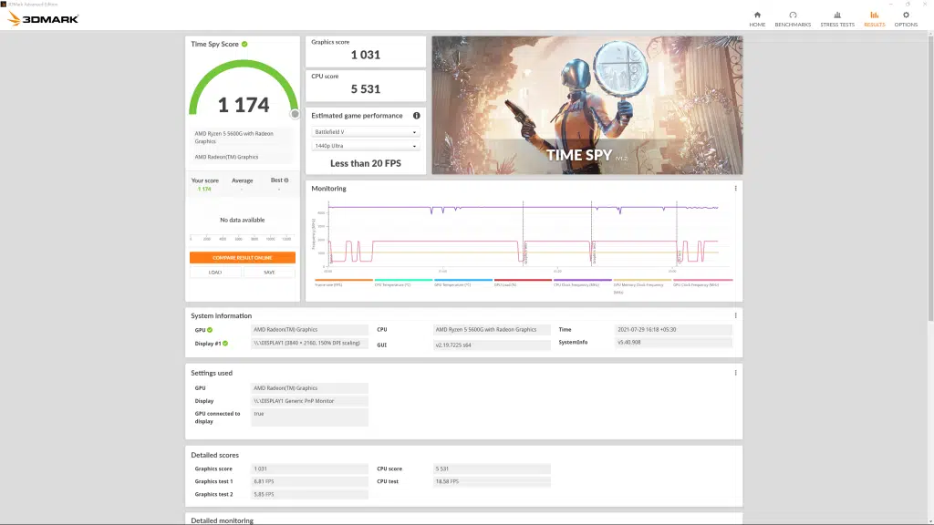Go to the Home section
934x525 pixels.
click(x=757, y=19)
